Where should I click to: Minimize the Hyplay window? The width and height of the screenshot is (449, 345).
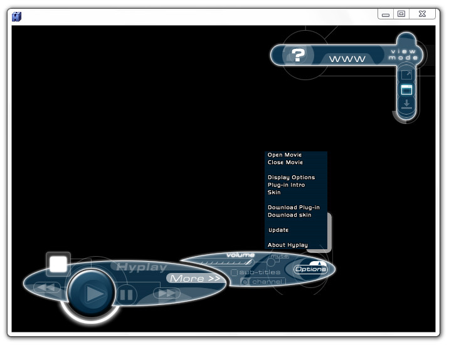[386, 14]
